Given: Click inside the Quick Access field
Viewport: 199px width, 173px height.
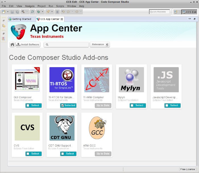Looking at the screenshot, I should pyautogui.click(x=159, y=12).
